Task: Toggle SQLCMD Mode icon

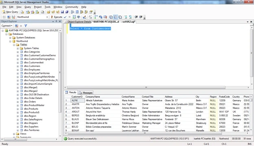Action: [x=105, y=17]
